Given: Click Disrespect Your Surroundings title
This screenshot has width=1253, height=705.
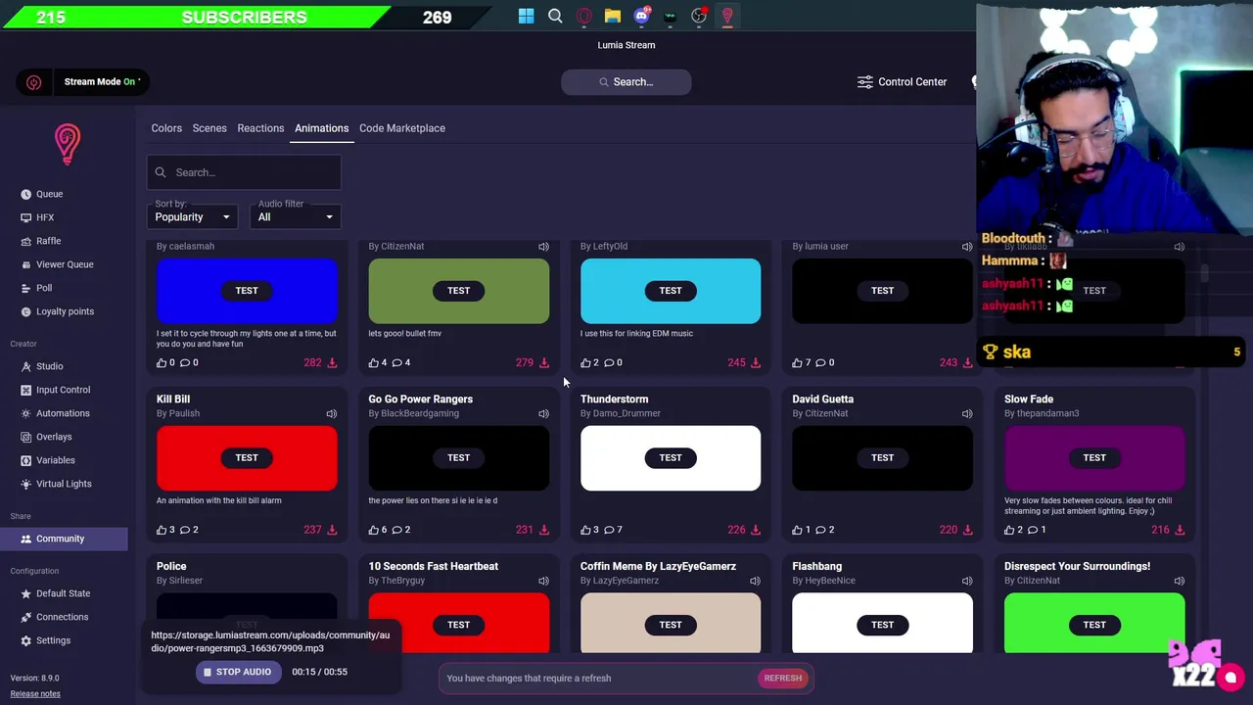Looking at the screenshot, I should click(1077, 566).
